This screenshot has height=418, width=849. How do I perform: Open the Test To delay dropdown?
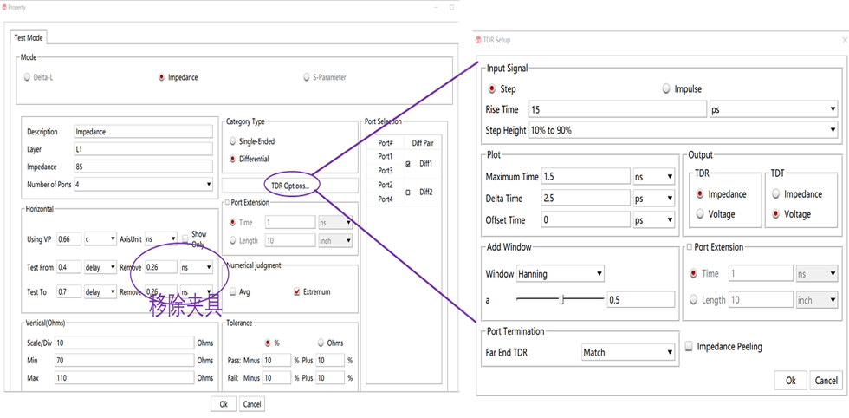coord(100,291)
